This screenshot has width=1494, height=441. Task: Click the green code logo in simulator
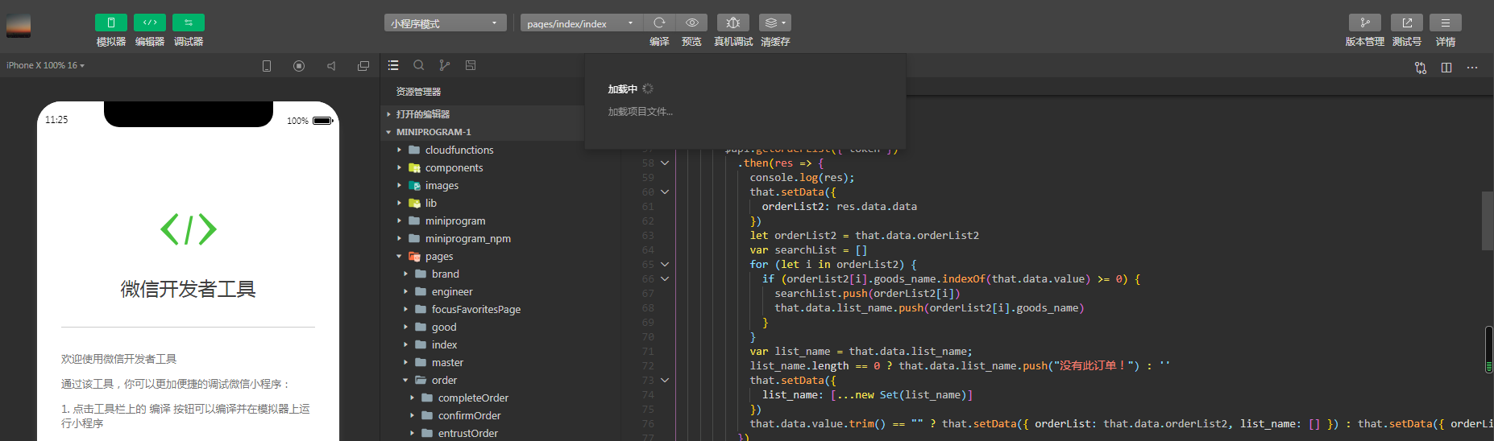pos(189,229)
